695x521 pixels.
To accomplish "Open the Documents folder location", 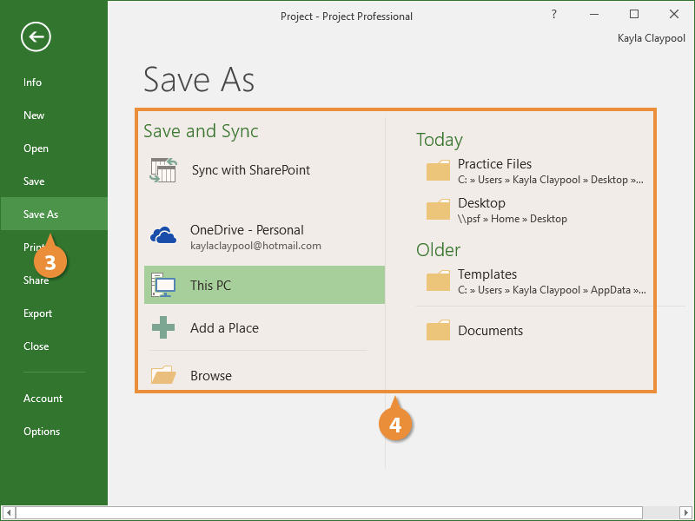I will (x=490, y=331).
